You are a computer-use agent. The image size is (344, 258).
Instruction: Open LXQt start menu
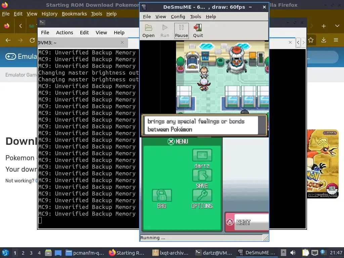[x=5, y=253]
